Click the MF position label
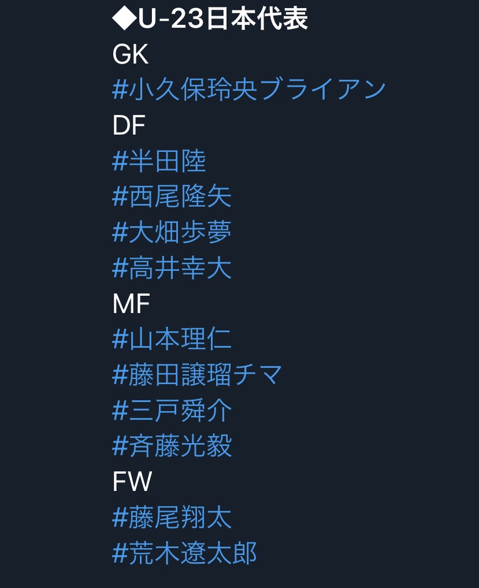Image resolution: width=479 pixels, height=588 pixels. pos(131,304)
